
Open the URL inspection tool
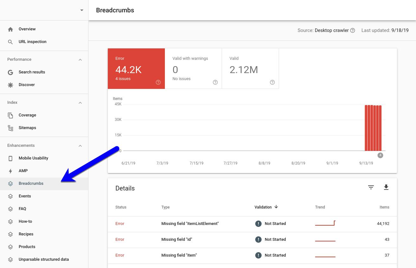tap(10, 41)
